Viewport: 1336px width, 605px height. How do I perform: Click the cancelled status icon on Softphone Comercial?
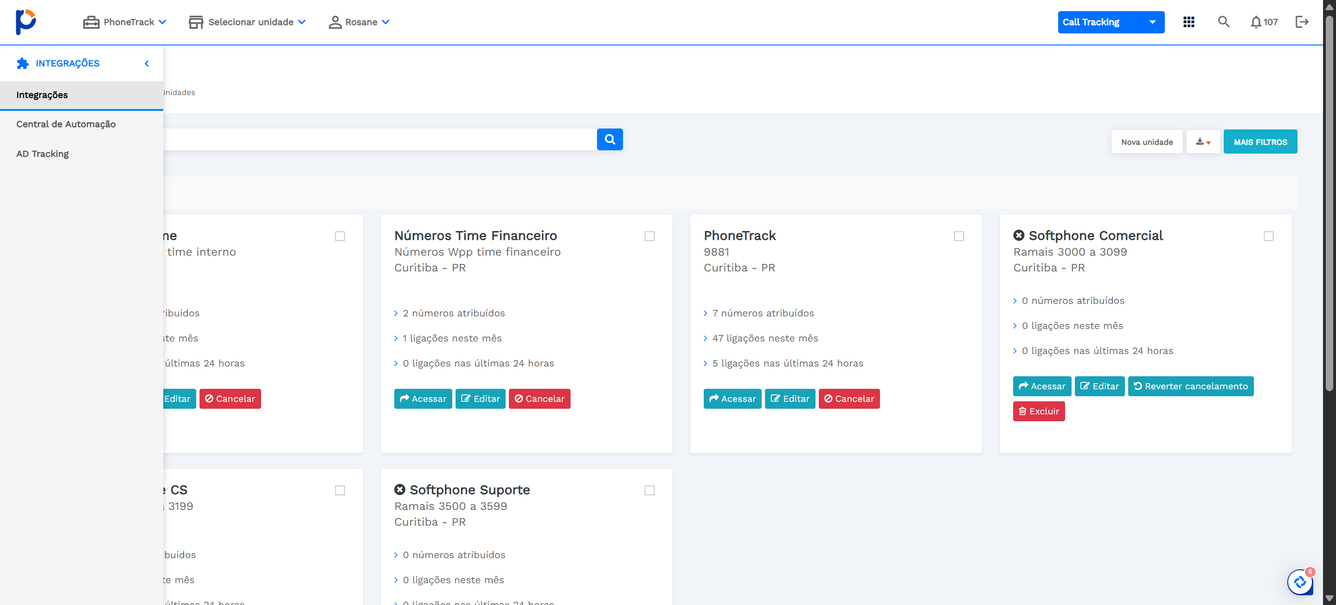(1019, 236)
